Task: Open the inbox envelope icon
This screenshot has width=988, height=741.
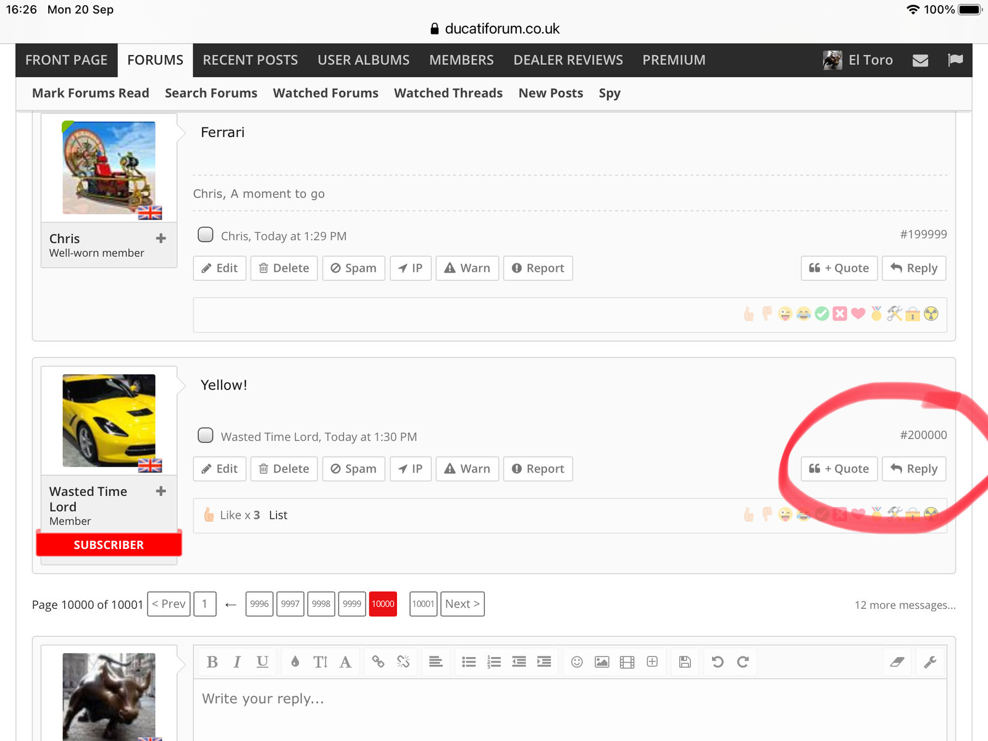Action: pos(920,60)
